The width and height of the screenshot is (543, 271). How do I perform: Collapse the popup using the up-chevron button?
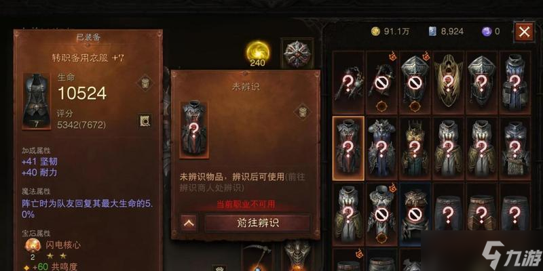coord(189,223)
